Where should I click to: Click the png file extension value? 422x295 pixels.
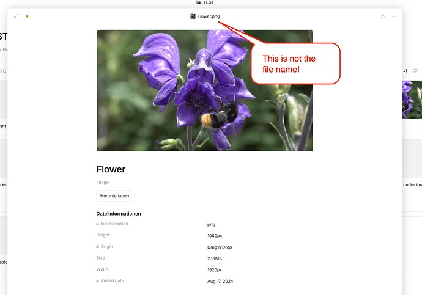pyautogui.click(x=211, y=224)
